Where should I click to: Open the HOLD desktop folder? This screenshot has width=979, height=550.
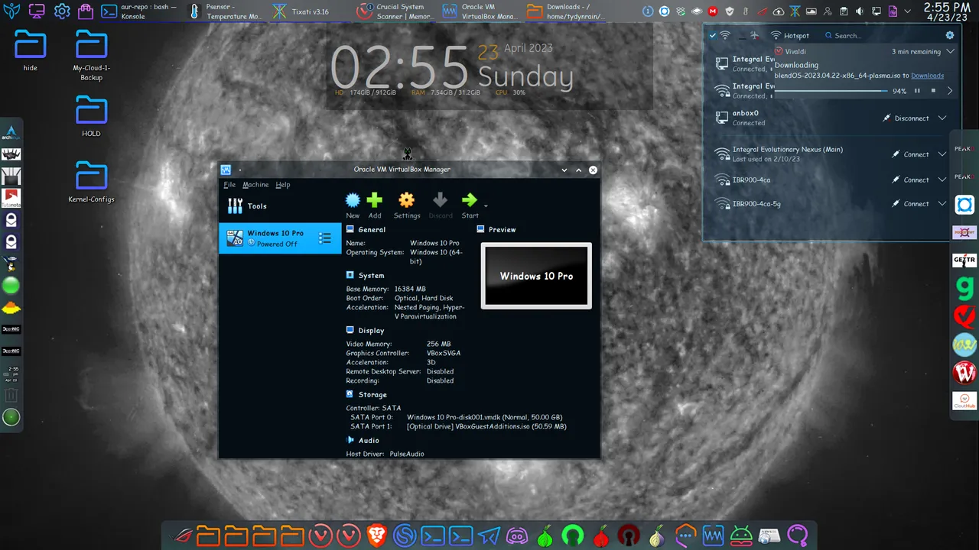(x=91, y=116)
